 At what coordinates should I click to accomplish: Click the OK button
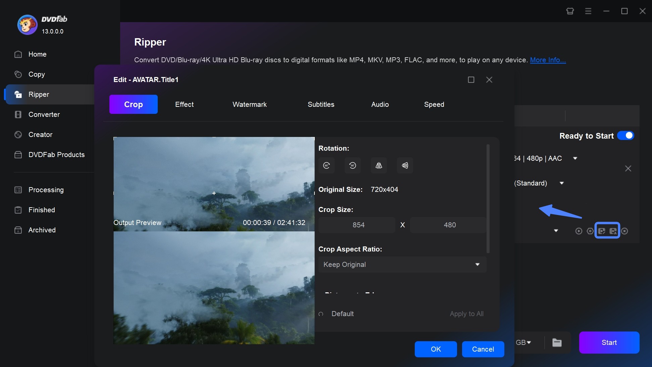(435, 349)
